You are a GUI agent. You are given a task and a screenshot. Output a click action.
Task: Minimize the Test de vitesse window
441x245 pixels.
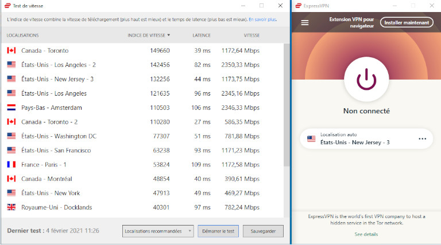(x=243, y=6)
